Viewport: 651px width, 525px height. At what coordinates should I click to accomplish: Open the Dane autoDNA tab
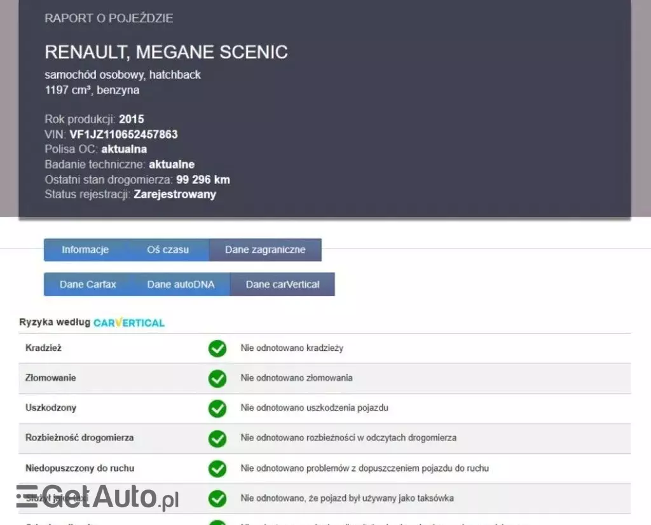(x=181, y=284)
